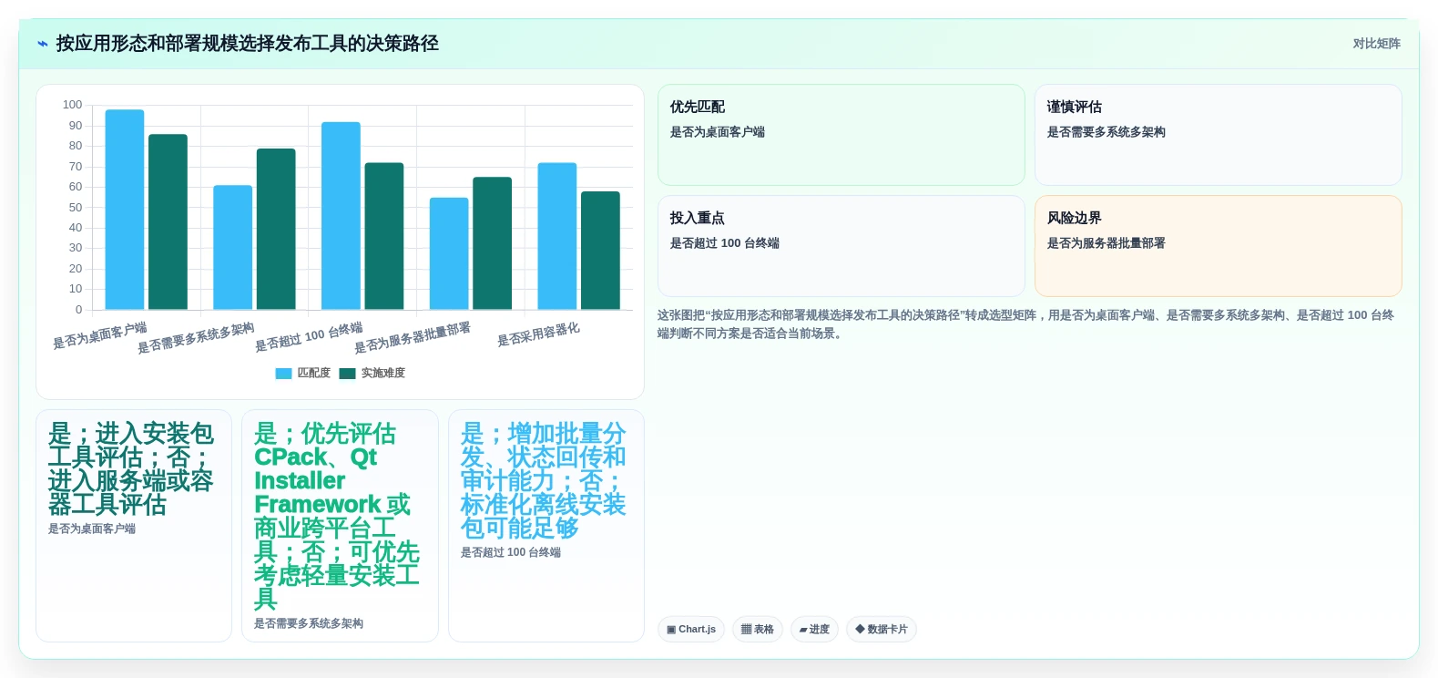Click the bar icon in 进度 chip

[803, 630]
